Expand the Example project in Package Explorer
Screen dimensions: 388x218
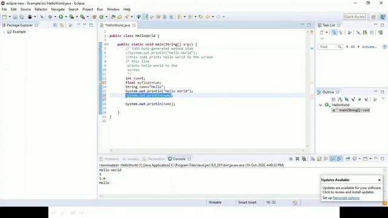pos(4,32)
